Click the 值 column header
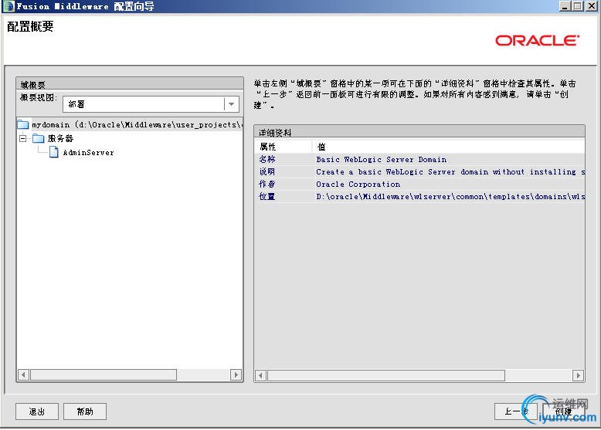This screenshot has height=430, width=601. coord(449,147)
